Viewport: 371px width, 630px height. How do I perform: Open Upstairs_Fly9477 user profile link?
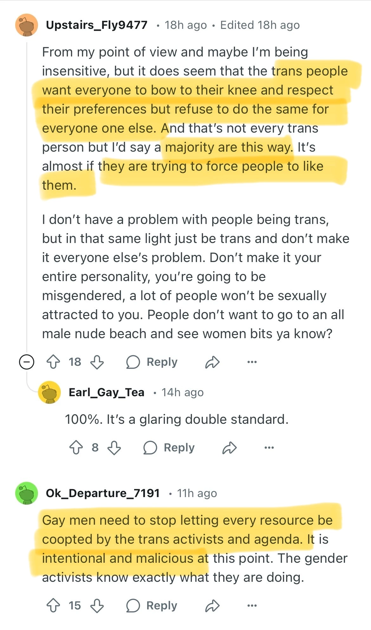[97, 25]
